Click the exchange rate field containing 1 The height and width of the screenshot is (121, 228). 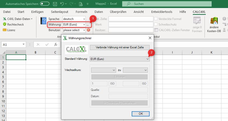[x=99, y=84]
